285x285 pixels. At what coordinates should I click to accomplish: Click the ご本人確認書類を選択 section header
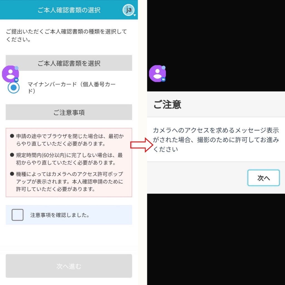pos(69,63)
